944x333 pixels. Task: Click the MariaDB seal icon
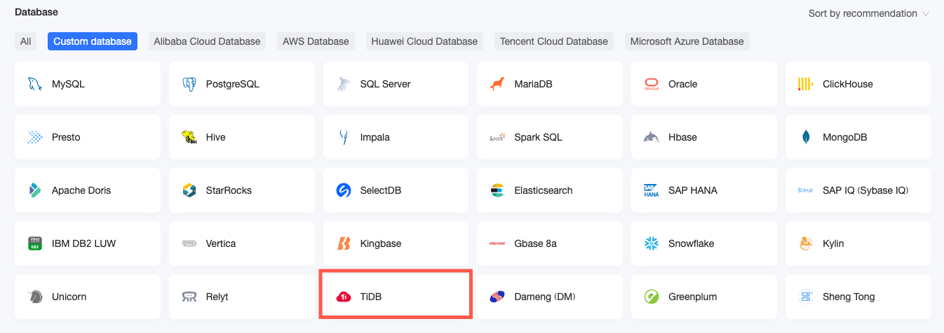[497, 84]
